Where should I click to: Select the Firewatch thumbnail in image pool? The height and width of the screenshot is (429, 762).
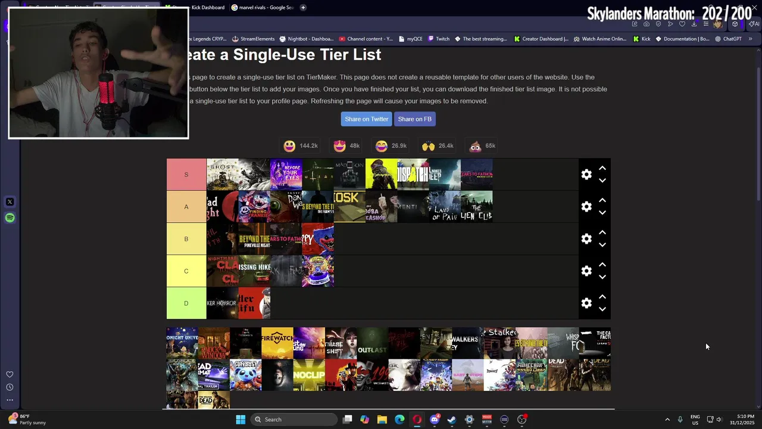277,343
